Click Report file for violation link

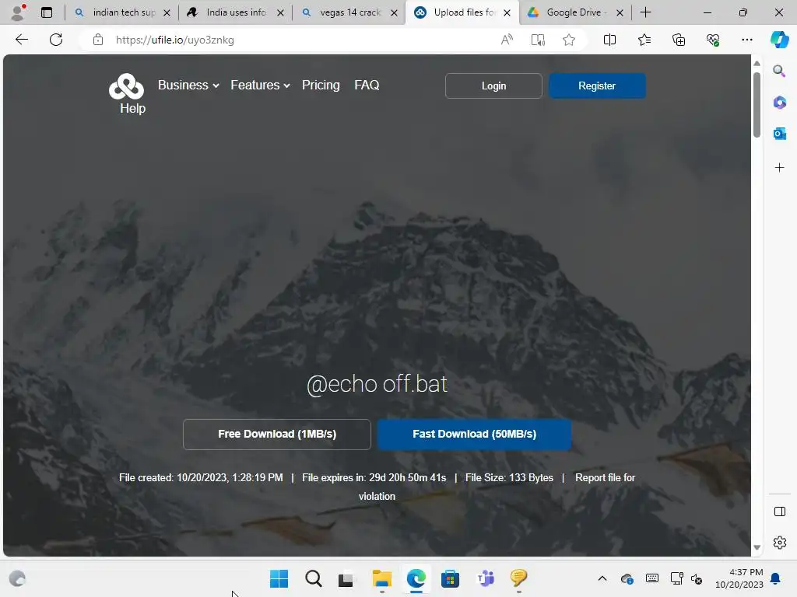click(605, 478)
